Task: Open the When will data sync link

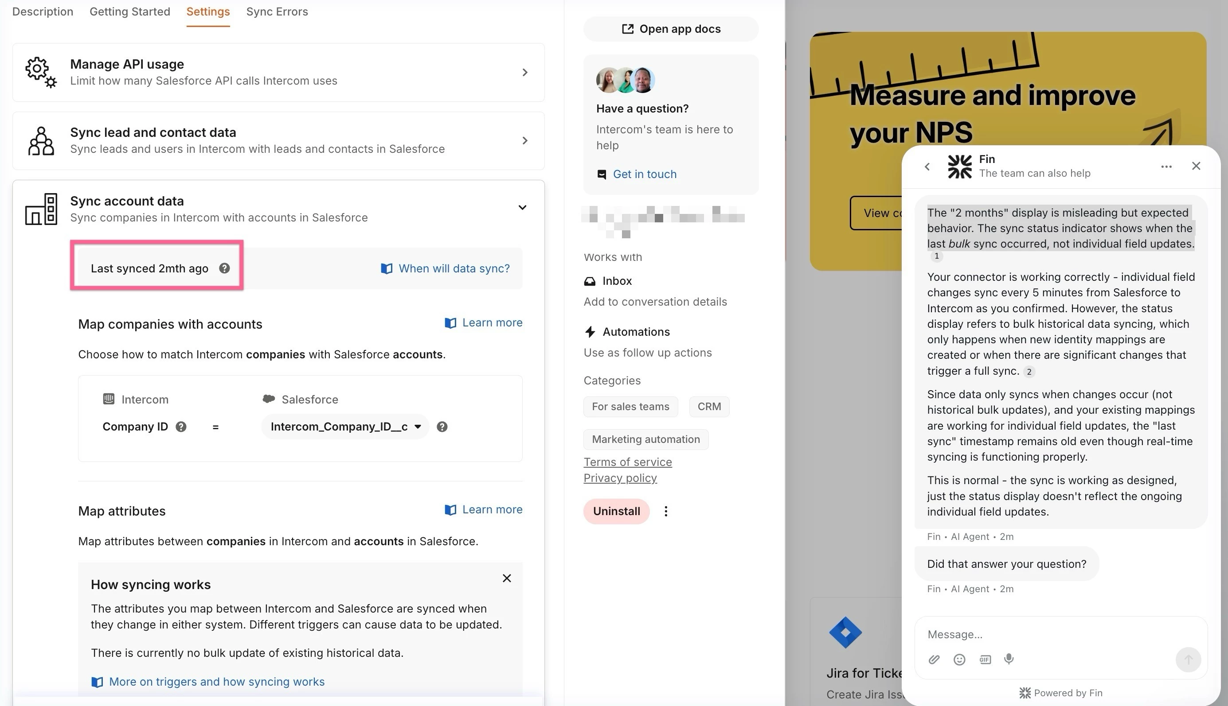Action: click(446, 269)
